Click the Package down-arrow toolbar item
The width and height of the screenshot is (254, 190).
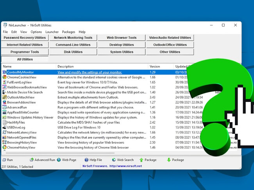pyautogui.click(x=175, y=160)
